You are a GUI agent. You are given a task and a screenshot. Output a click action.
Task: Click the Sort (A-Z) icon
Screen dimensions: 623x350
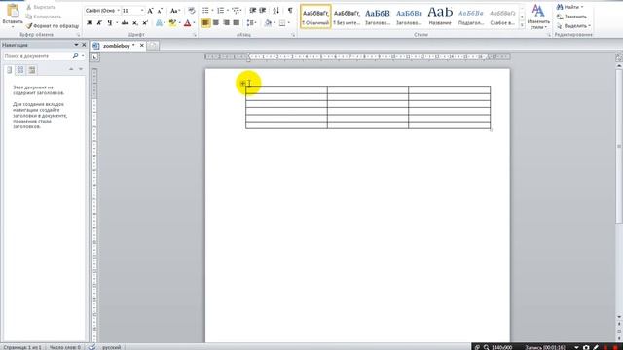(x=276, y=11)
